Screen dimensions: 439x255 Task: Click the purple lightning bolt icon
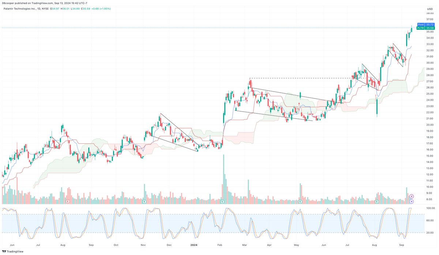(412, 196)
